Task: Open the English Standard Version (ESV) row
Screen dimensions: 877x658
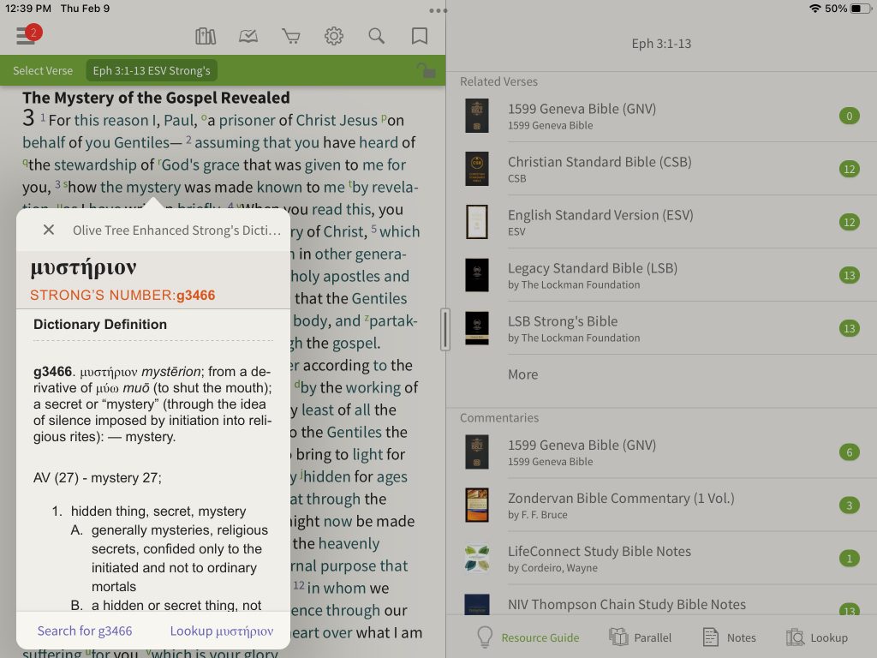Action: coord(662,222)
